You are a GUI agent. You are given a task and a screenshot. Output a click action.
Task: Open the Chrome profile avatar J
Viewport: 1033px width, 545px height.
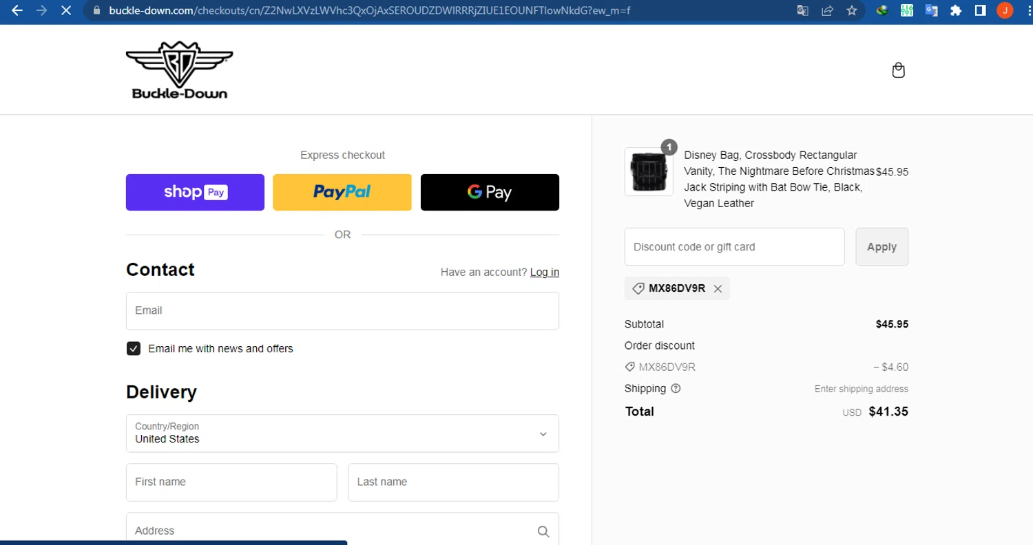click(x=1005, y=10)
